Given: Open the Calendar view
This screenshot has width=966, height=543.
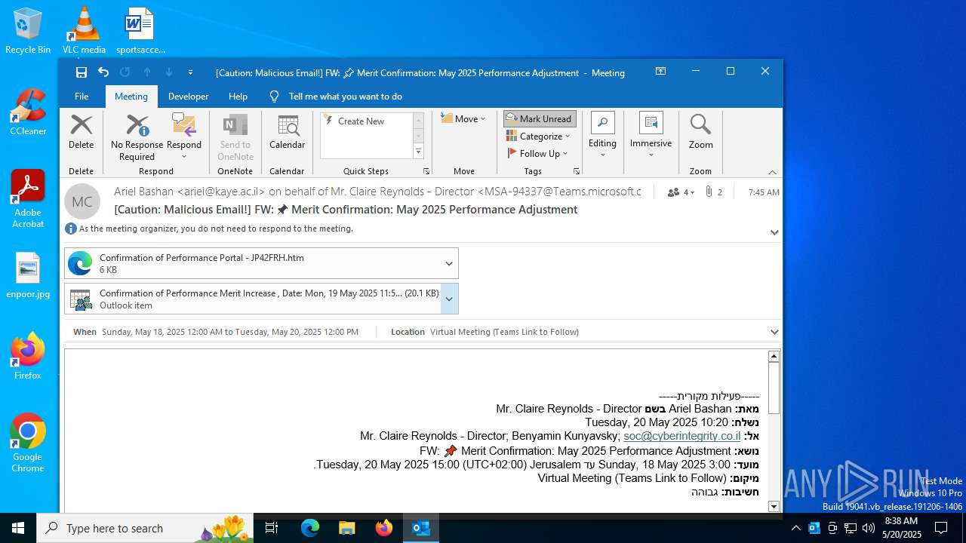Looking at the screenshot, I should coord(287,133).
